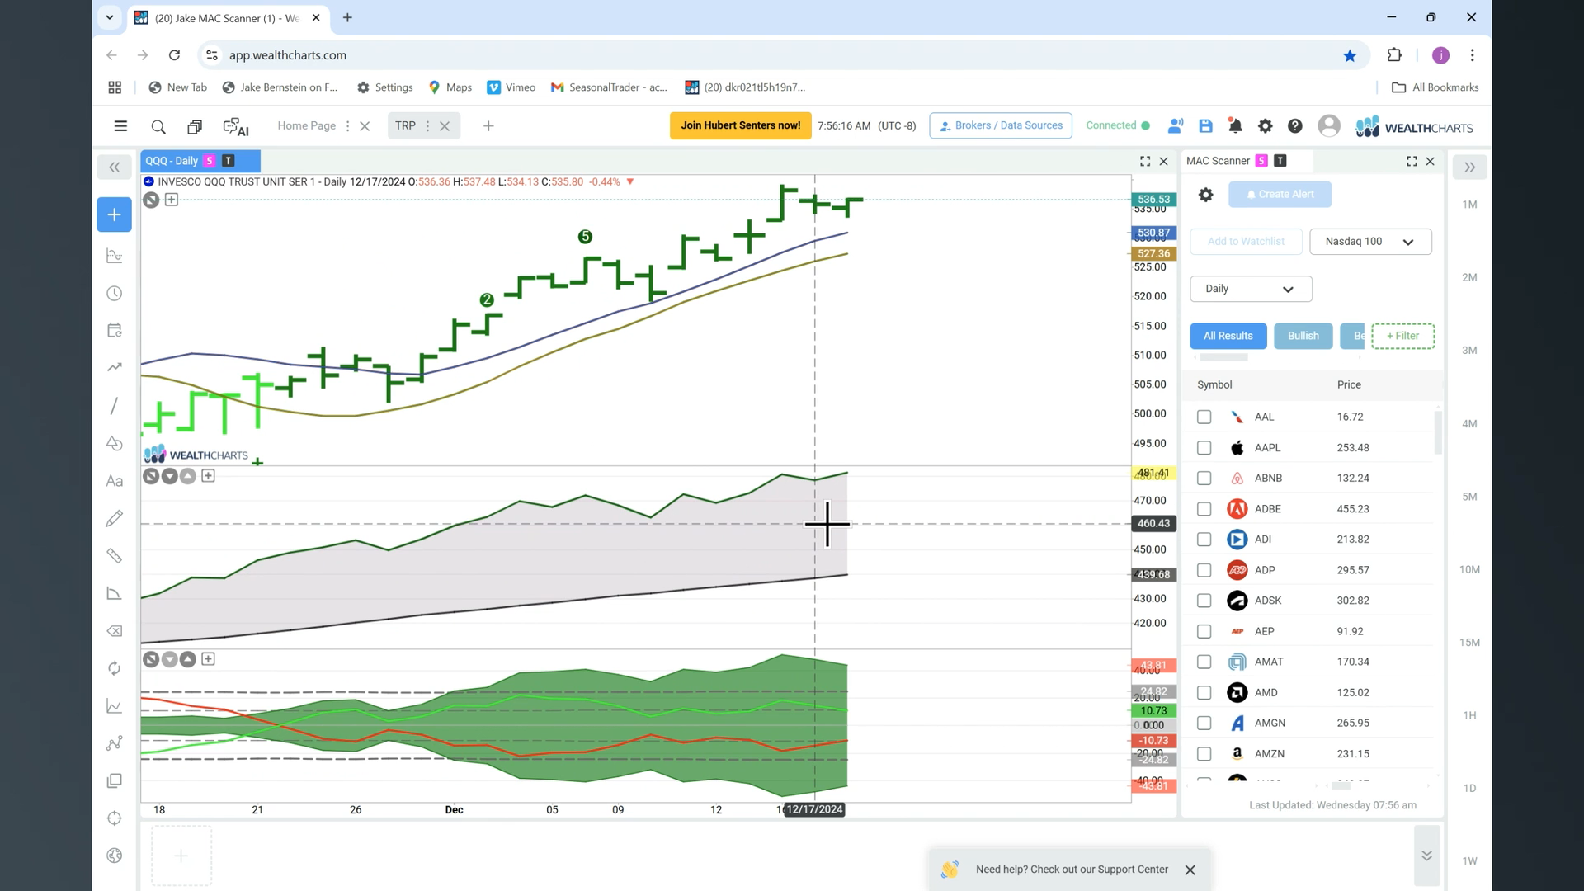Viewport: 1584px width, 891px height.
Task: Open the globe market icon
Action: 115,856
